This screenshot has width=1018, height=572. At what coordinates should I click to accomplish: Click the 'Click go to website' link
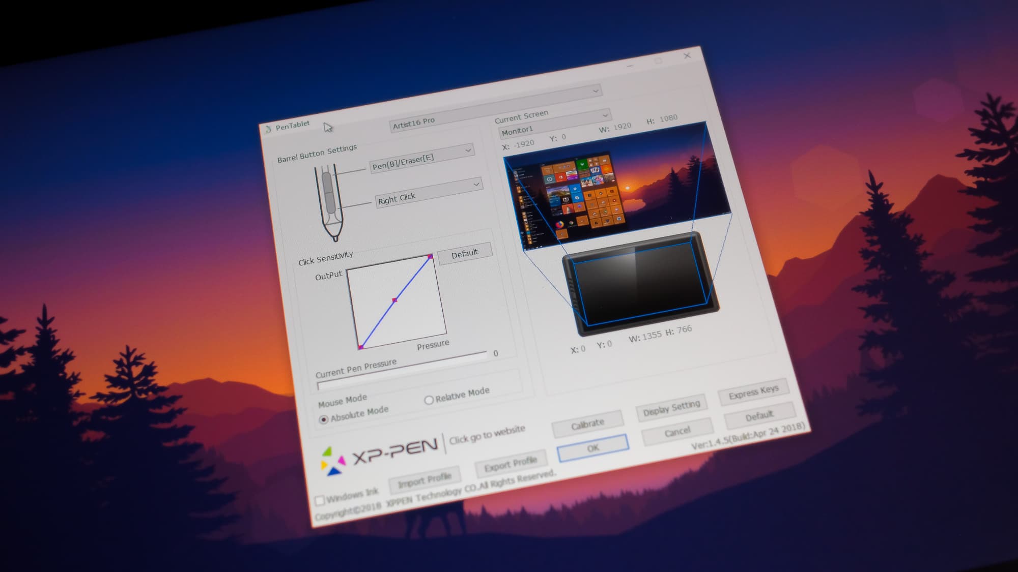point(487,435)
